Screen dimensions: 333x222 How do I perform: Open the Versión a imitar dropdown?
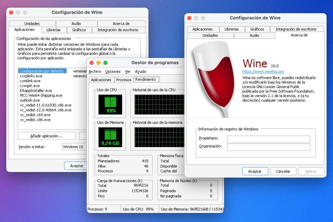click(x=74, y=147)
